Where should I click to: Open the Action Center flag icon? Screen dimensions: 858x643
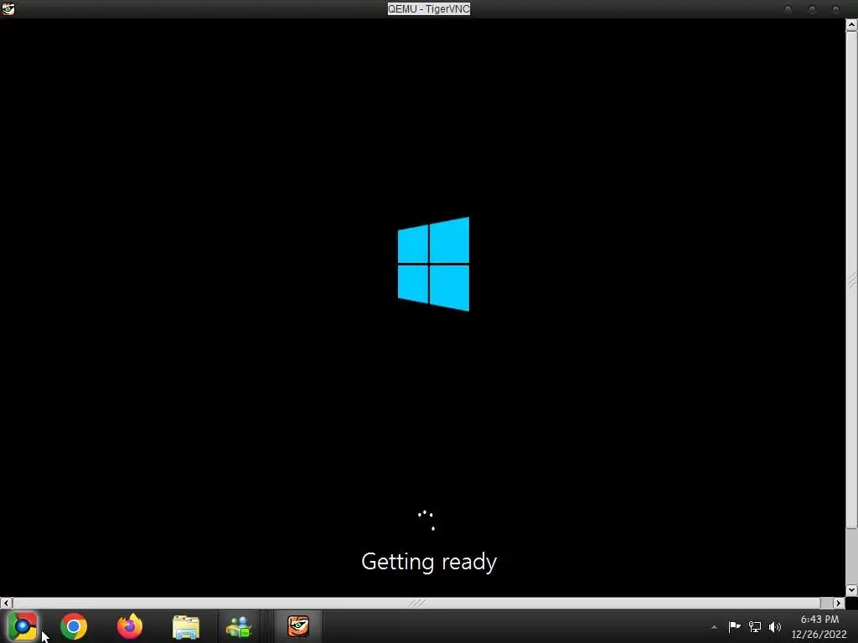click(x=734, y=626)
